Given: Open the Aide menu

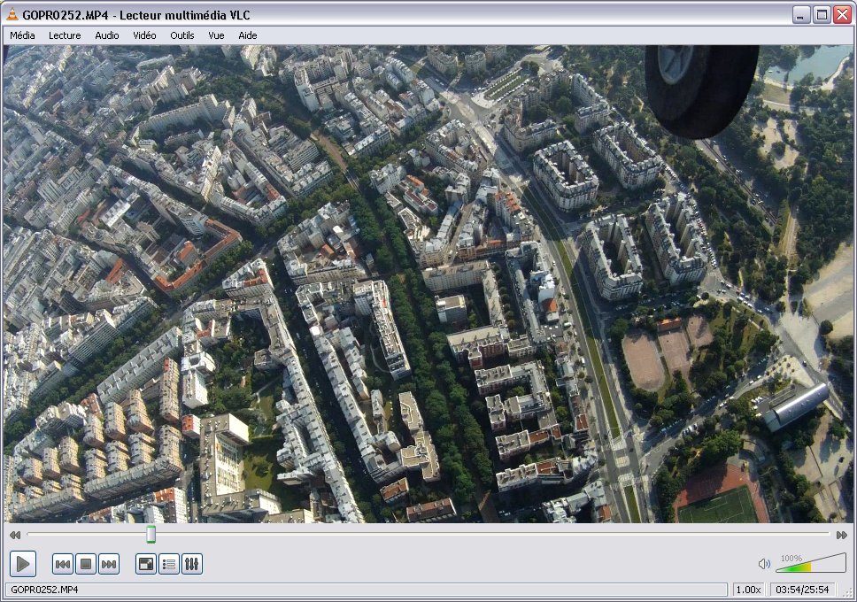Looking at the screenshot, I should click(x=248, y=35).
